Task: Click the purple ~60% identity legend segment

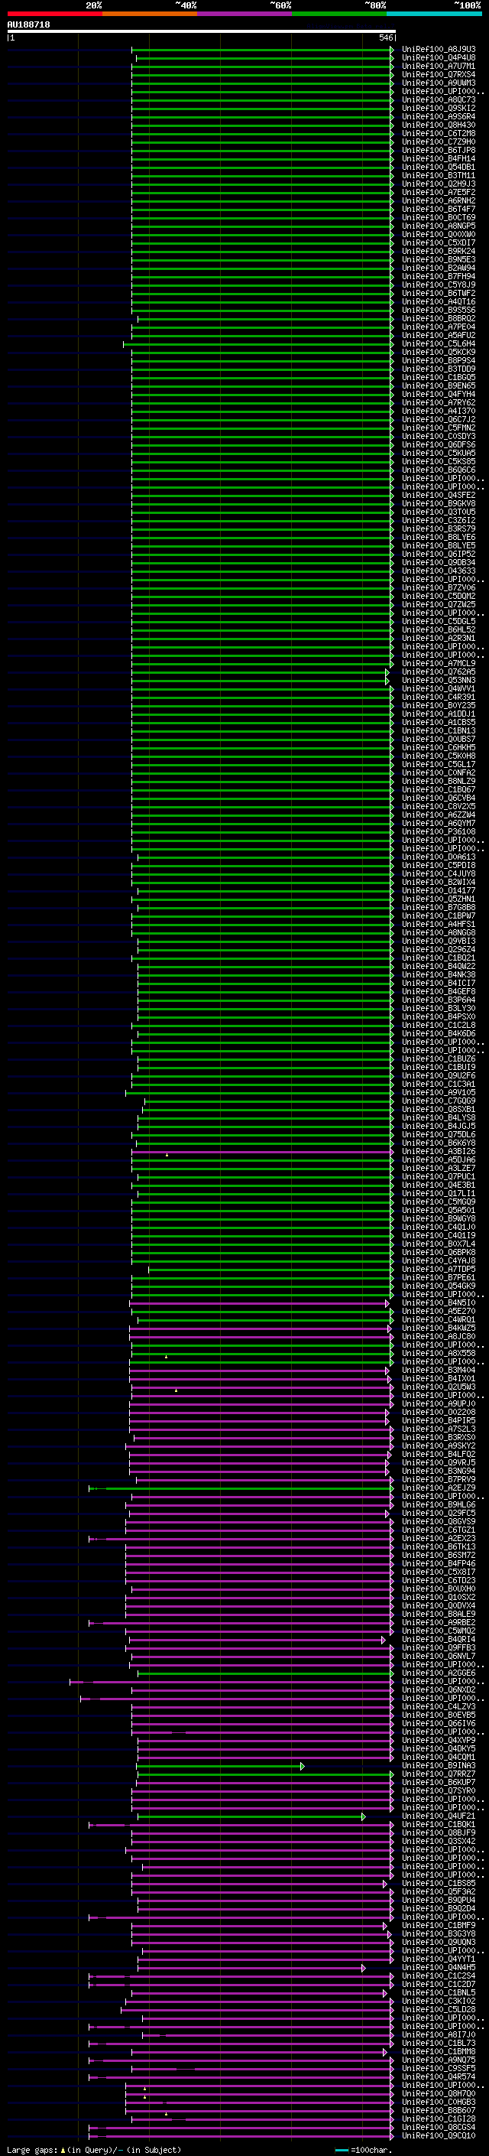Action: coord(244,14)
